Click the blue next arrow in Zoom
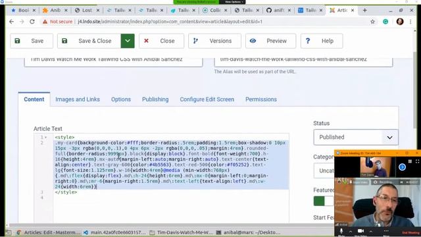The width and height of the screenshot is (421, 237). coord(402,167)
